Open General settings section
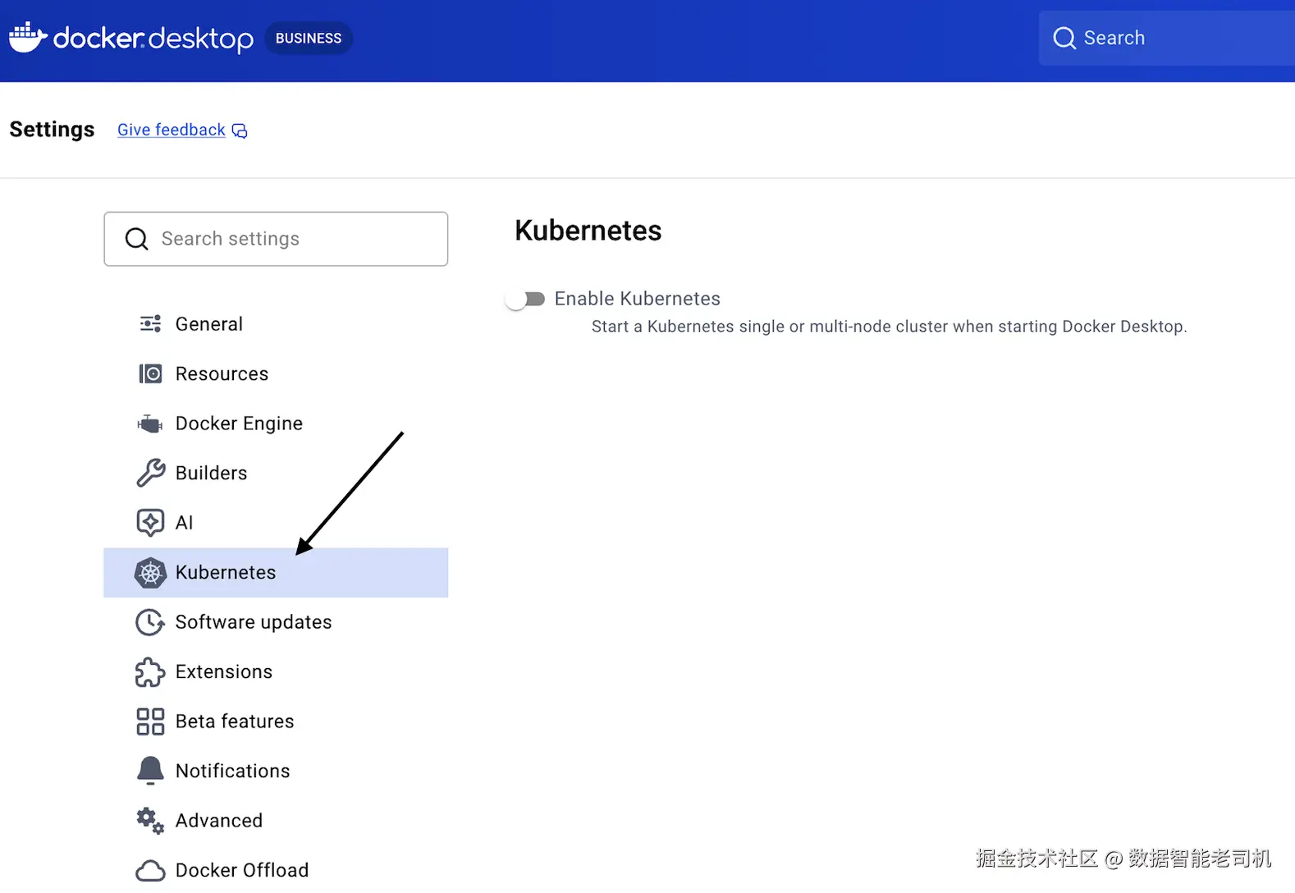The height and width of the screenshot is (893, 1295). [x=276, y=324]
